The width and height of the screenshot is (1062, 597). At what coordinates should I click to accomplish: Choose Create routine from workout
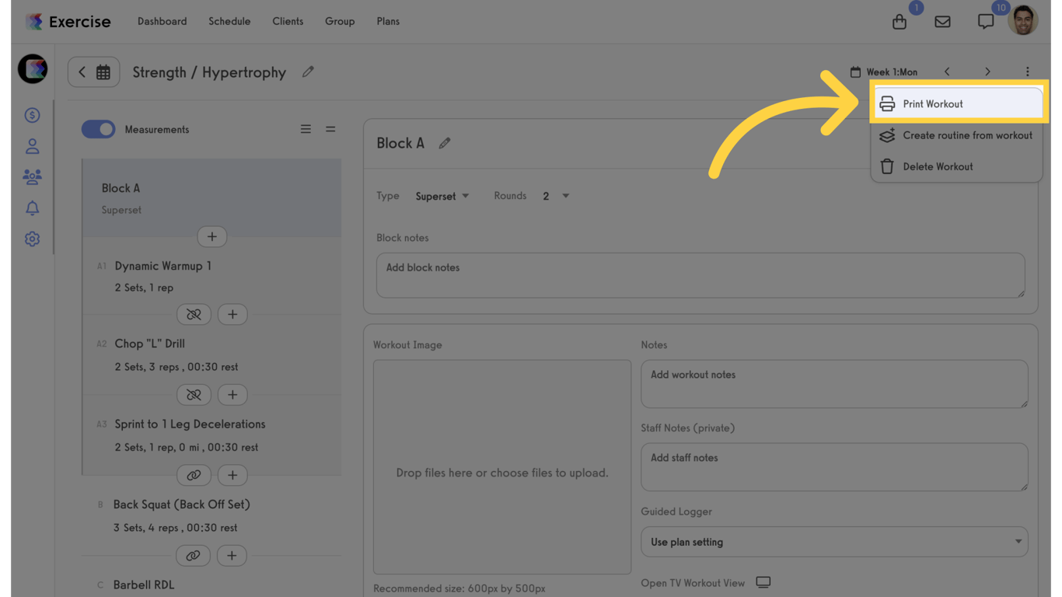(957, 135)
